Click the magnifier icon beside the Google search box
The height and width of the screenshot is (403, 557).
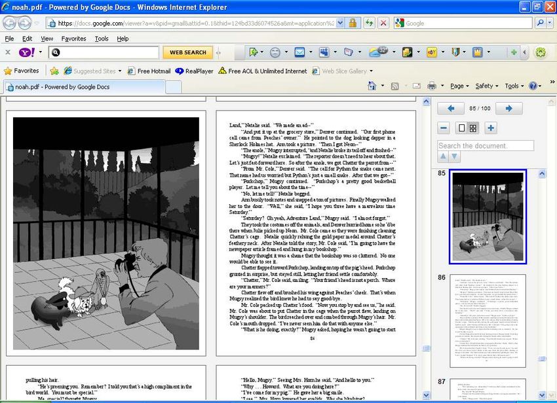tap(540, 23)
